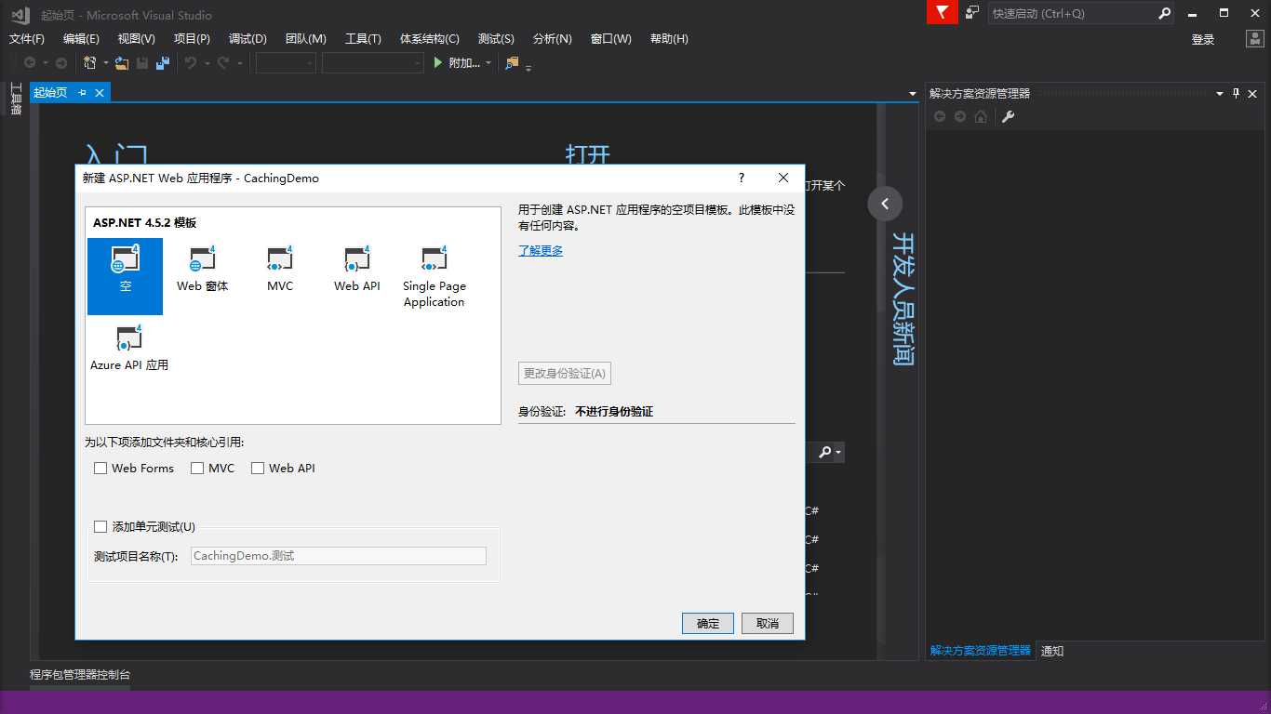Open the feedback icon beside quick launch
The width and height of the screenshot is (1271, 714).
pos(971,13)
